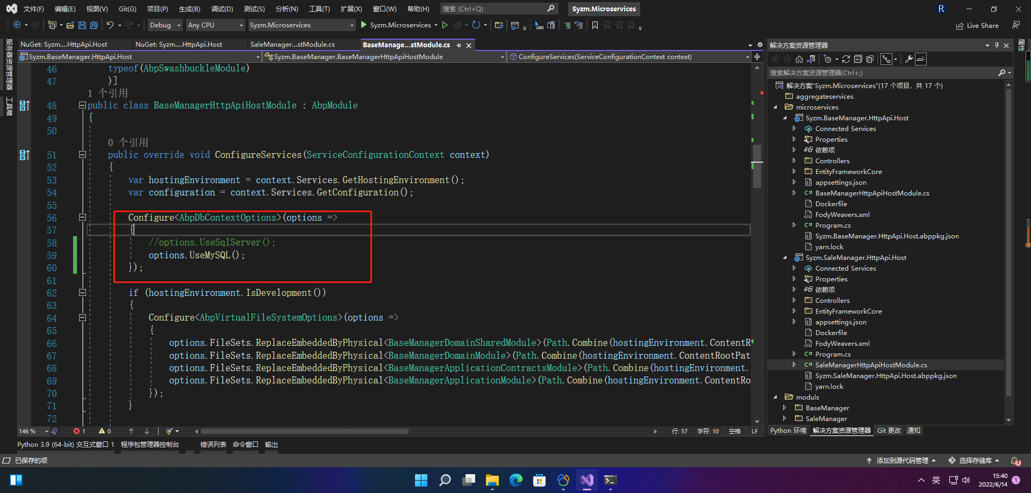Click the 添加到源代码管理 status bar button
Viewport: 1031px width, 493px height.
point(901,461)
